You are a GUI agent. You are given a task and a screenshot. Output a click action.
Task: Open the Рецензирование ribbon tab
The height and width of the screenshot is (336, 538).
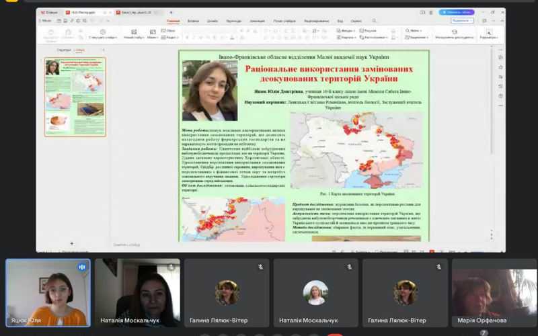(x=316, y=22)
